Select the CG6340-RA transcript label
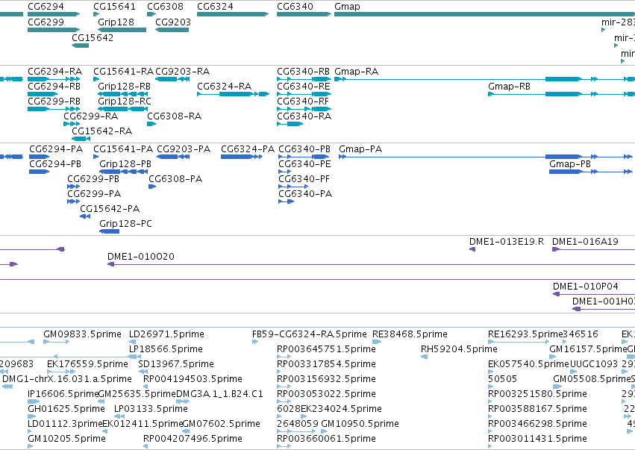Image resolution: width=635 pixels, height=450 pixels. (304, 116)
